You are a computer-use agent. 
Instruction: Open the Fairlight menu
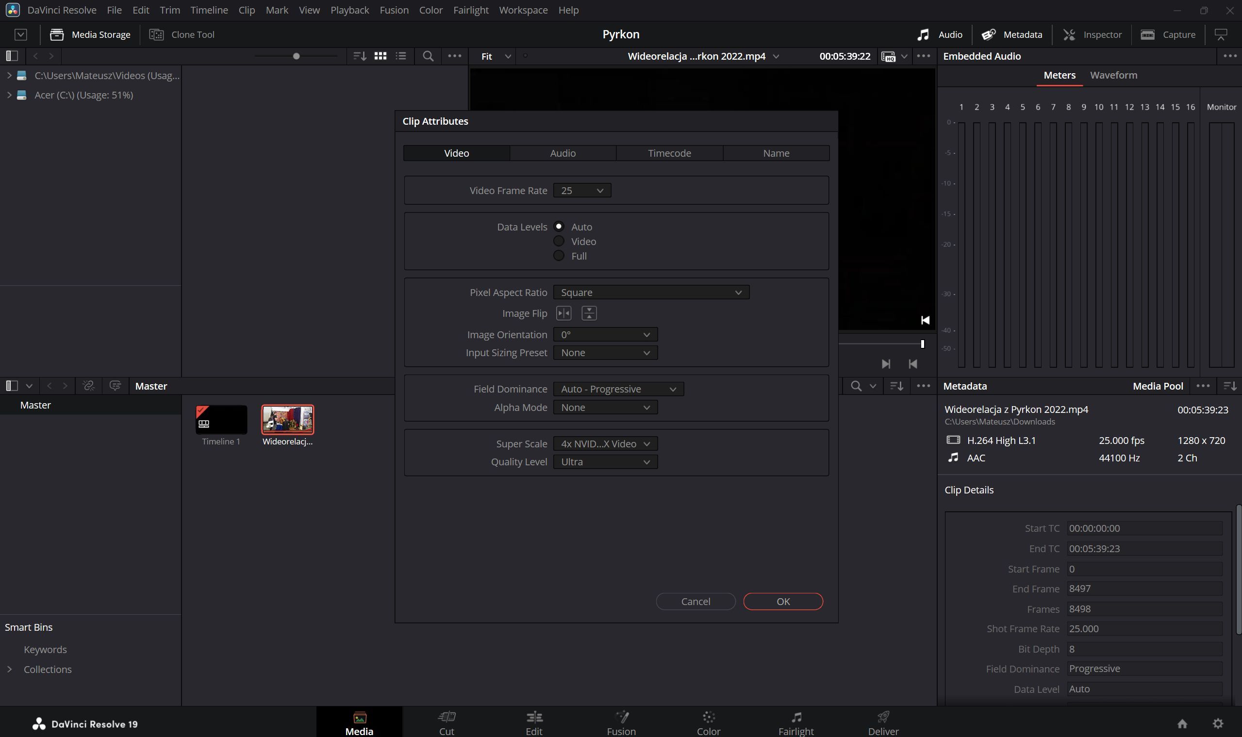pyautogui.click(x=470, y=10)
